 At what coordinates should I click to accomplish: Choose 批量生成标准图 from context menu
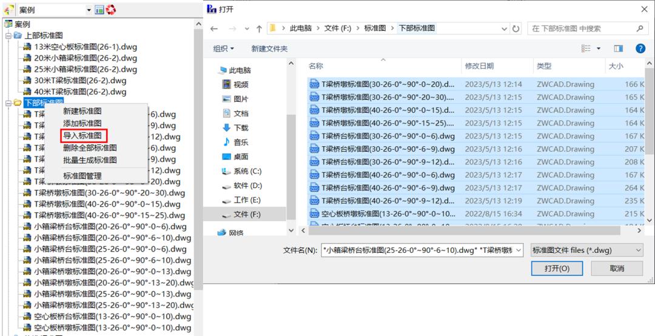click(90, 160)
